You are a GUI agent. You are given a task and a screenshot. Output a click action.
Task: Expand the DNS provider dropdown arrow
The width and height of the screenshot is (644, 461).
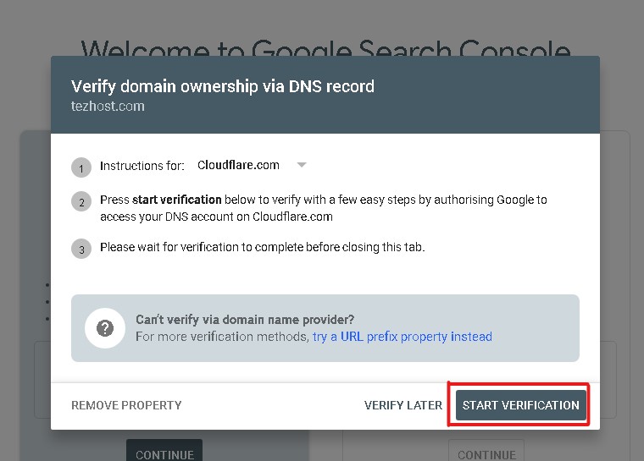302,165
